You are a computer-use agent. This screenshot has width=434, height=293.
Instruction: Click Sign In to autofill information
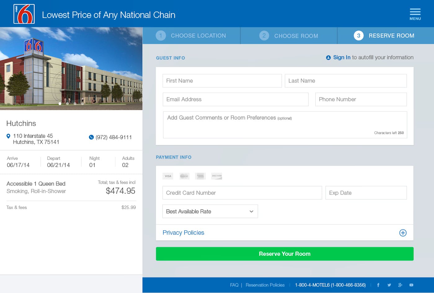[x=341, y=58]
